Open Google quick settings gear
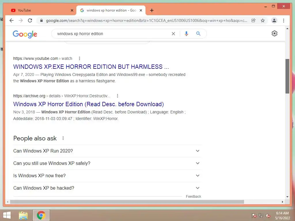The width and height of the screenshot is (295, 221). [x=275, y=33]
